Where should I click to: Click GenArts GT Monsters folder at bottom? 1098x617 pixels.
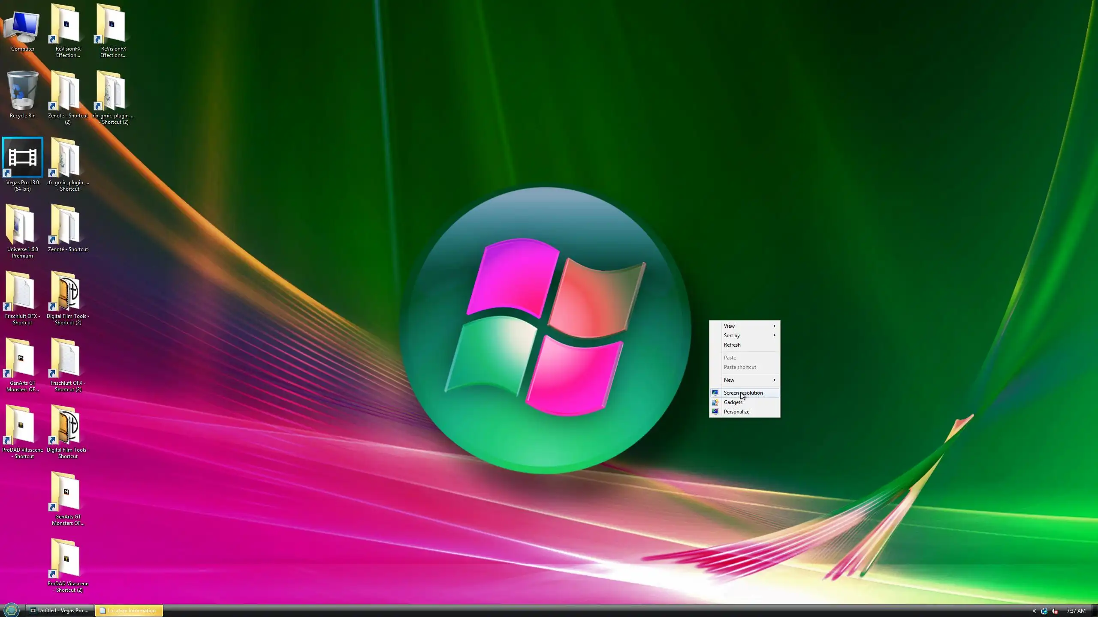[x=66, y=493]
